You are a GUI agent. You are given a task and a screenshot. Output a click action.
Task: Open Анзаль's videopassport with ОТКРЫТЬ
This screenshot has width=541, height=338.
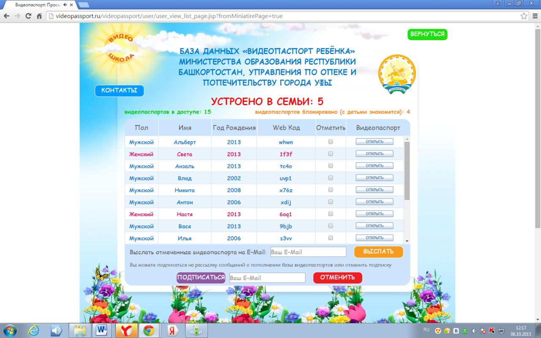click(374, 166)
